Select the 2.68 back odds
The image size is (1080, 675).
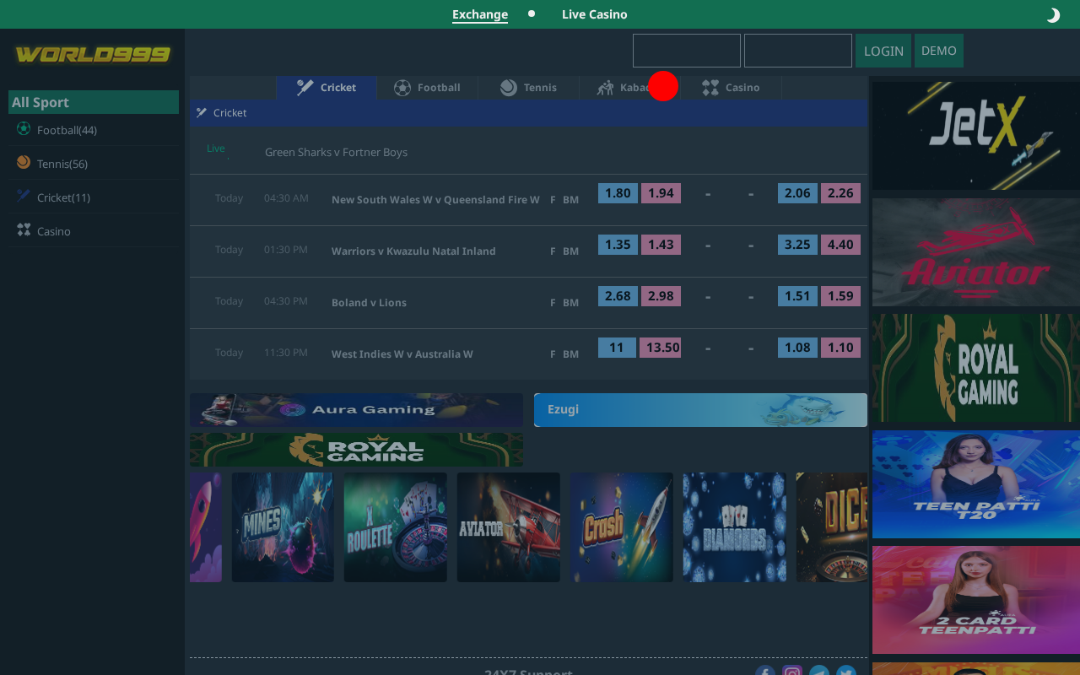pyautogui.click(x=618, y=296)
